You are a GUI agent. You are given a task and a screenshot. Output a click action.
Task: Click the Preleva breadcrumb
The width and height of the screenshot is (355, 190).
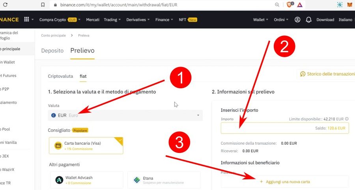tap(84, 35)
